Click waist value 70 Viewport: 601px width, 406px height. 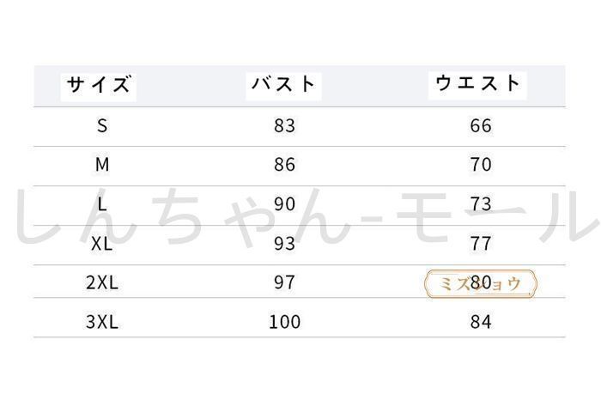tap(481, 165)
